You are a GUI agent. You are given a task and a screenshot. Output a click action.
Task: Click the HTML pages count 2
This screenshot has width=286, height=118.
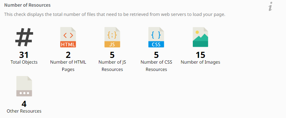[68, 55]
